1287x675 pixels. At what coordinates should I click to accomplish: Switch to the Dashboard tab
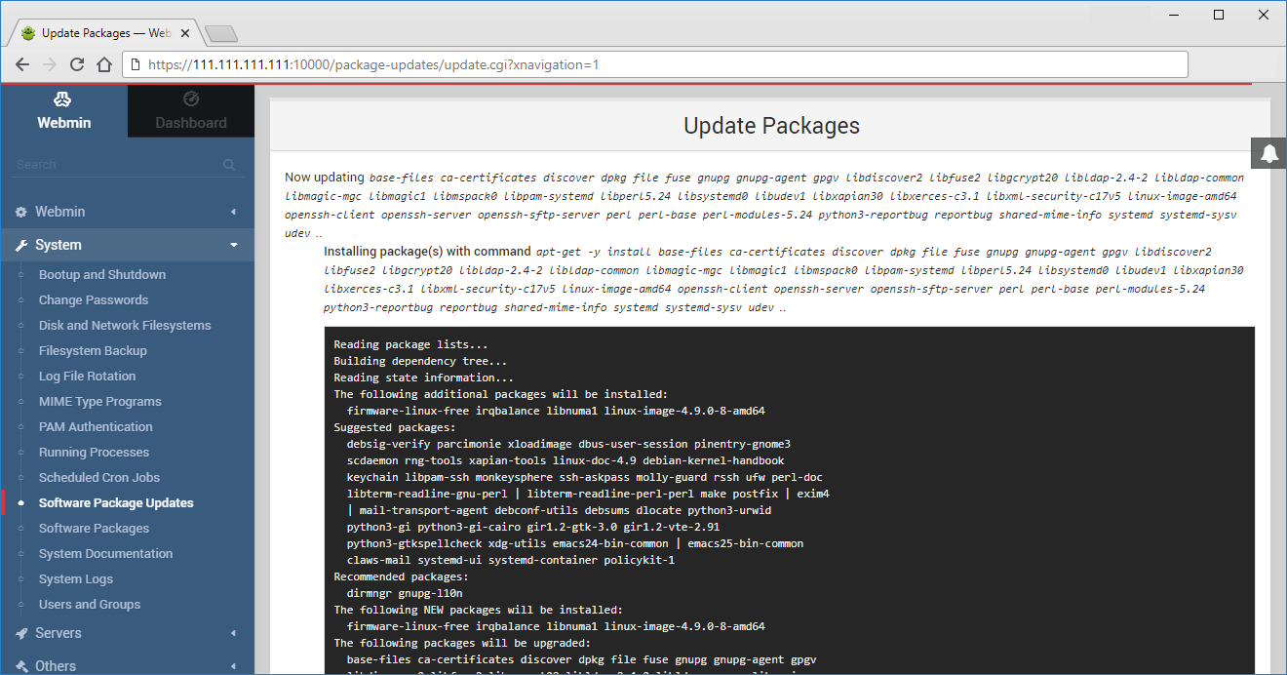point(191,111)
